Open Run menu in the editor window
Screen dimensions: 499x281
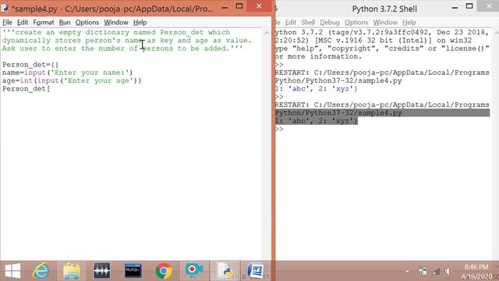pyautogui.click(x=65, y=23)
